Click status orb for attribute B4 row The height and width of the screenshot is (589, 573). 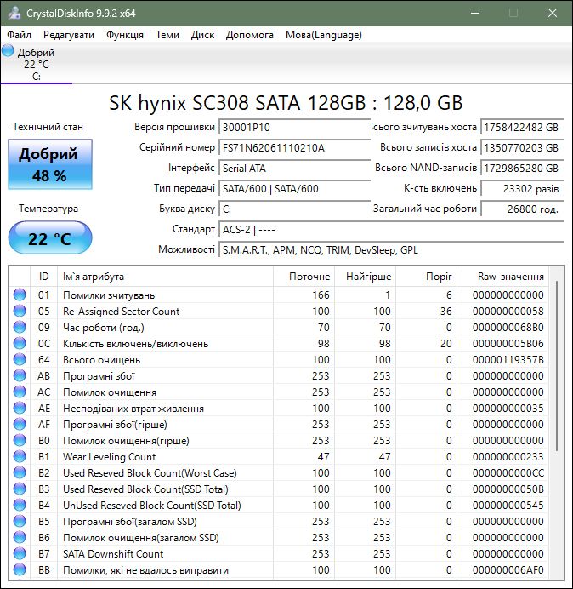(x=20, y=505)
